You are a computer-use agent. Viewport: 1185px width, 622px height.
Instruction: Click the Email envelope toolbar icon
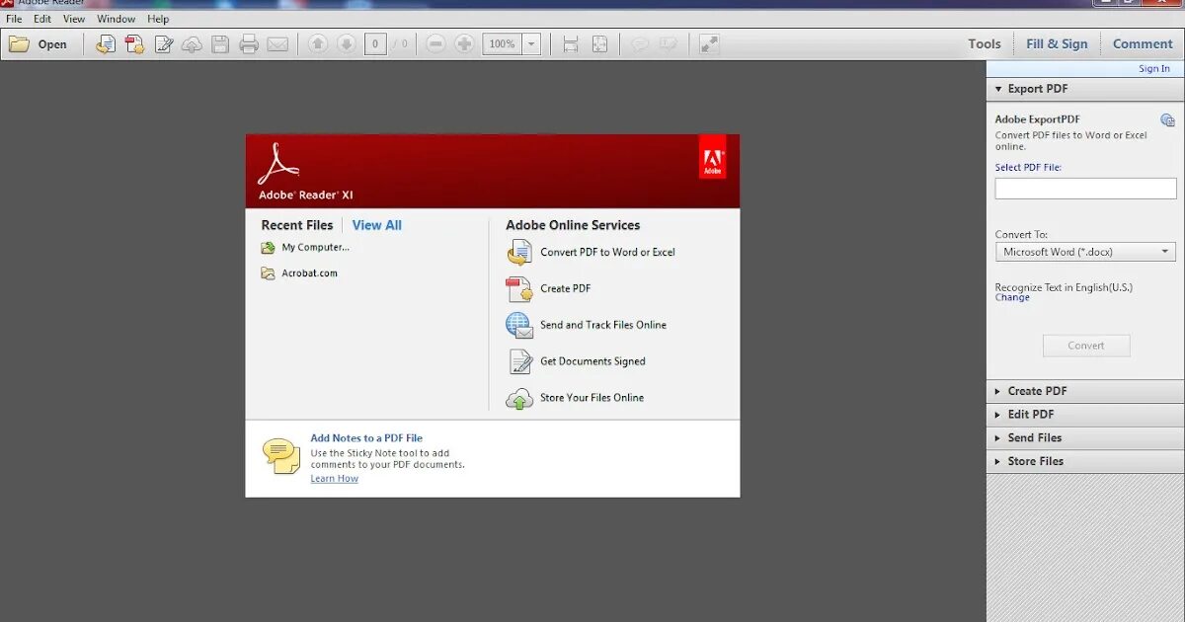click(277, 44)
